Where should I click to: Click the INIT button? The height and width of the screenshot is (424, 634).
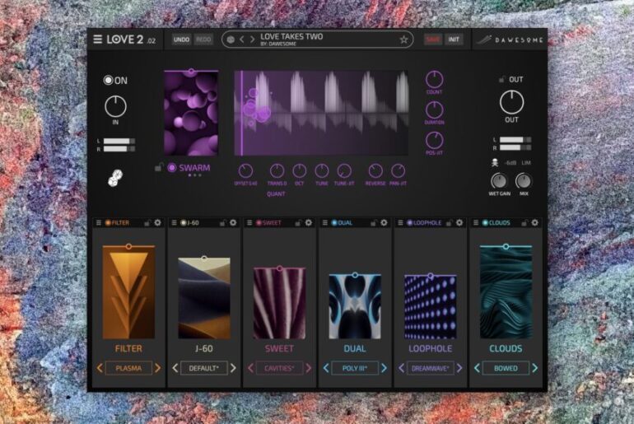coord(454,40)
